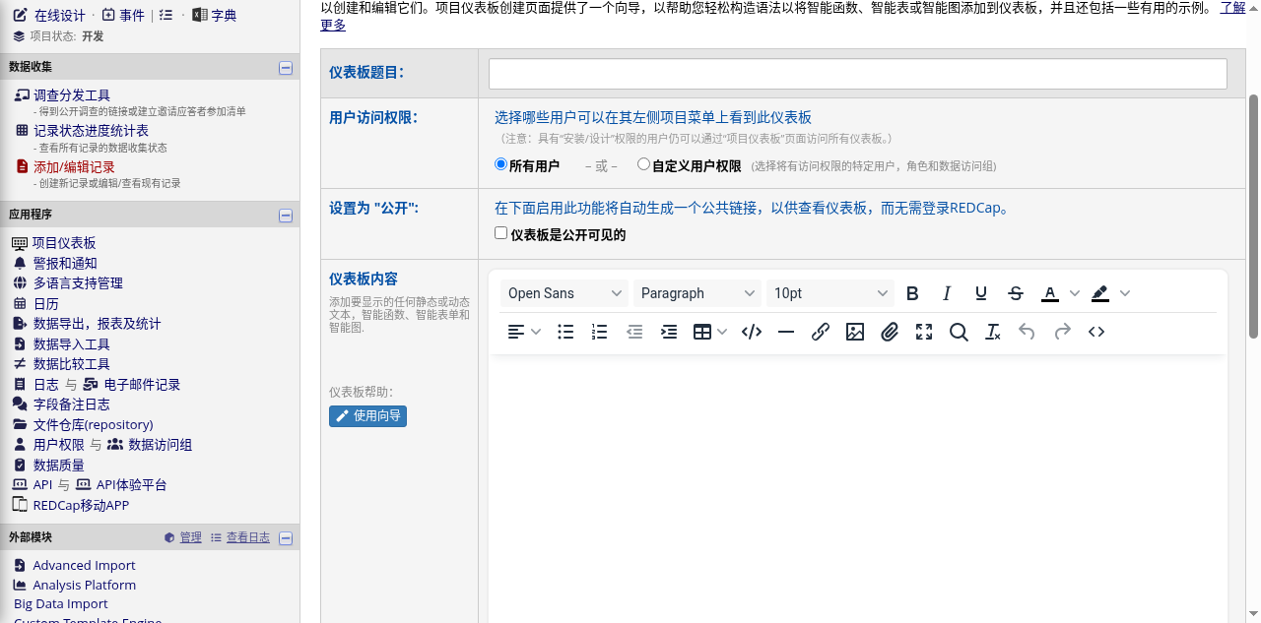This screenshot has height=623, width=1261.
Task: Switch the editor to fullscreen mode
Action: click(x=924, y=332)
